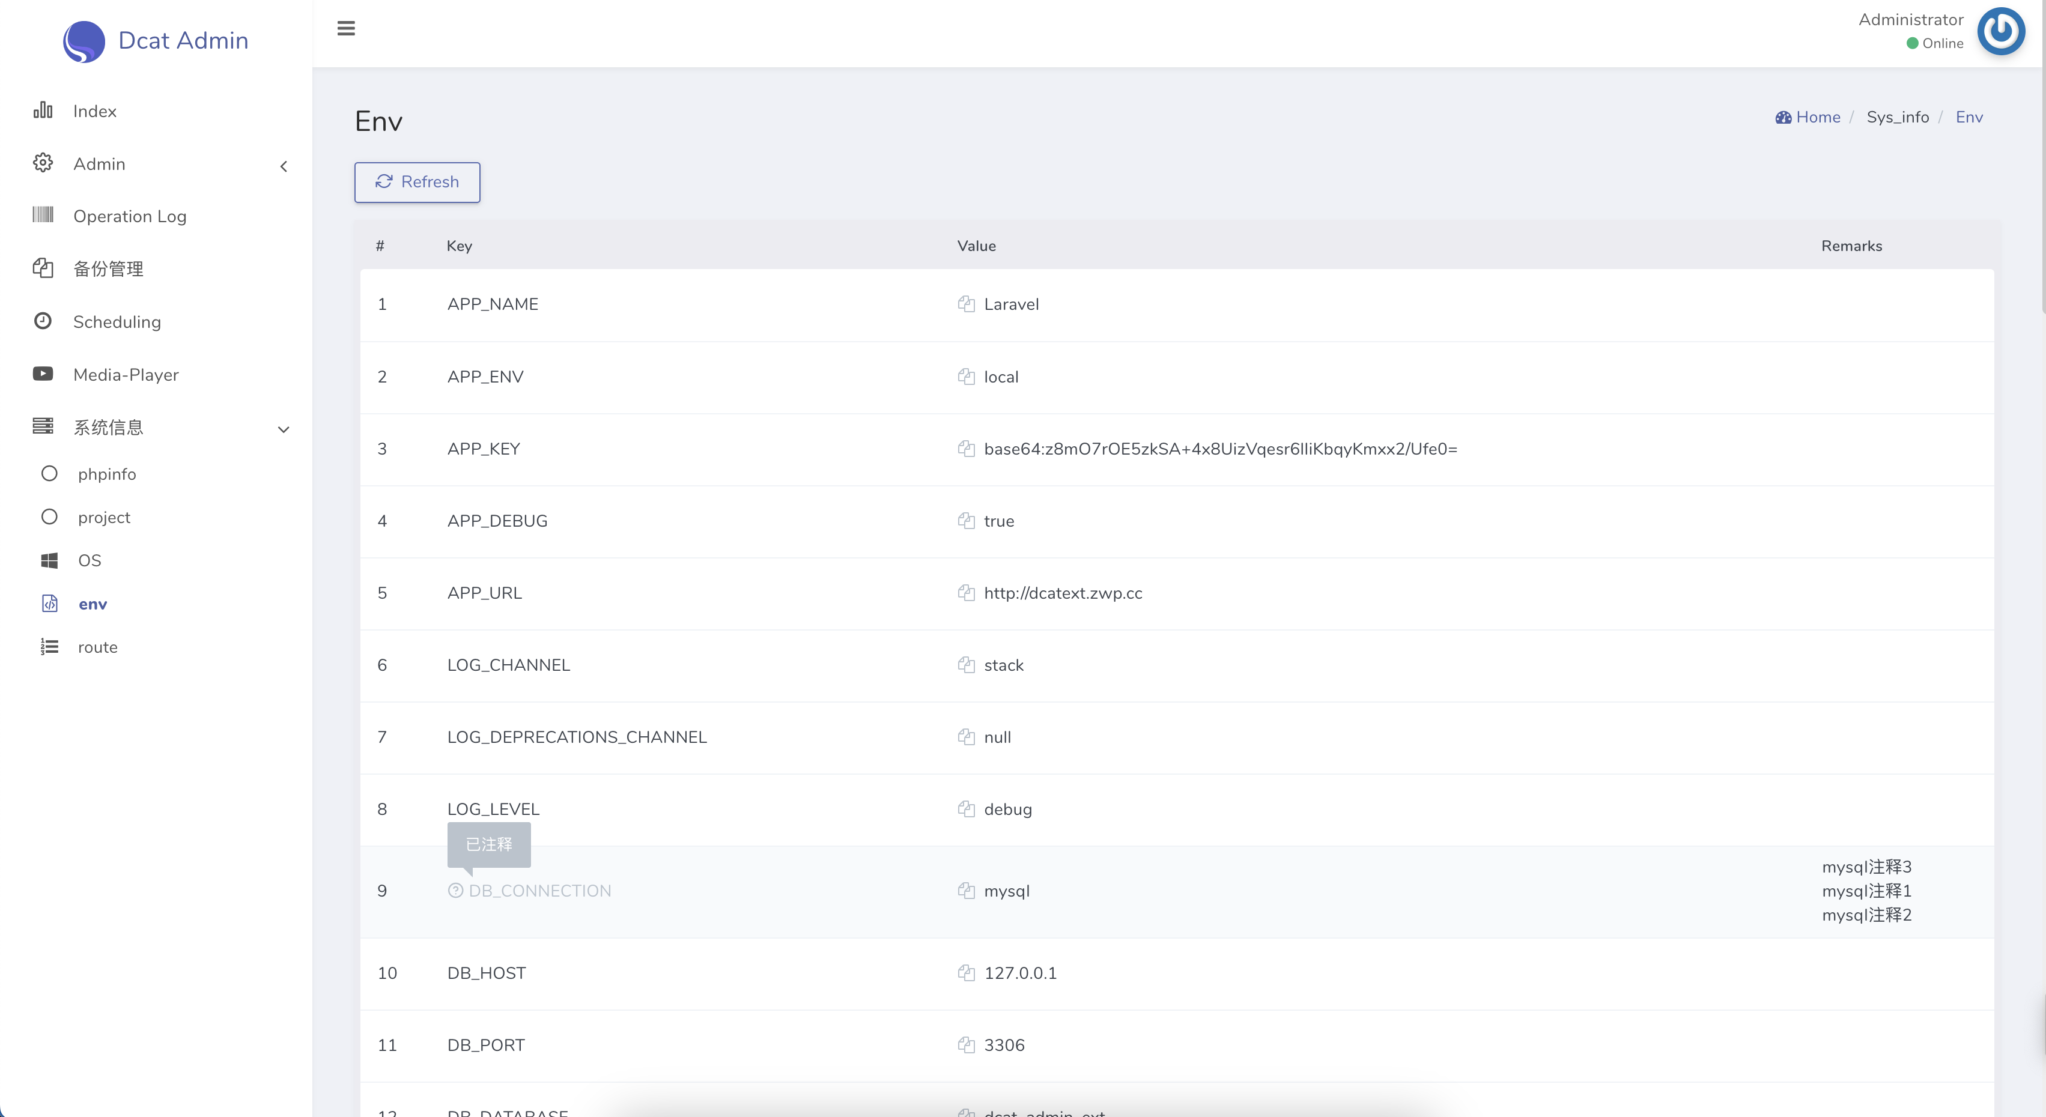Copy the DB_PORT value 3306 via icon
2046x1117 pixels.
coord(966,1045)
